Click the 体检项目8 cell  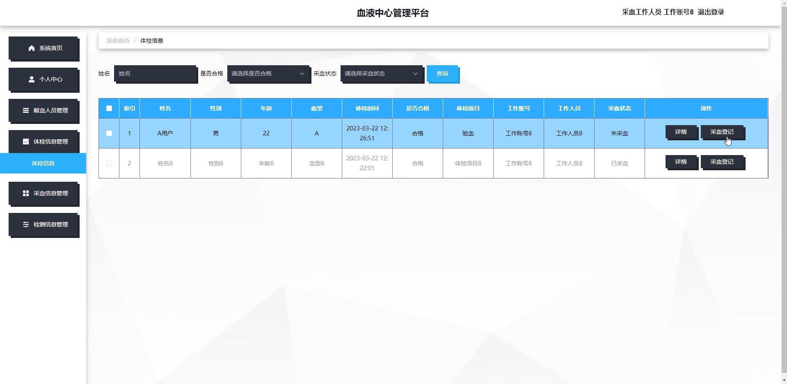click(x=468, y=163)
